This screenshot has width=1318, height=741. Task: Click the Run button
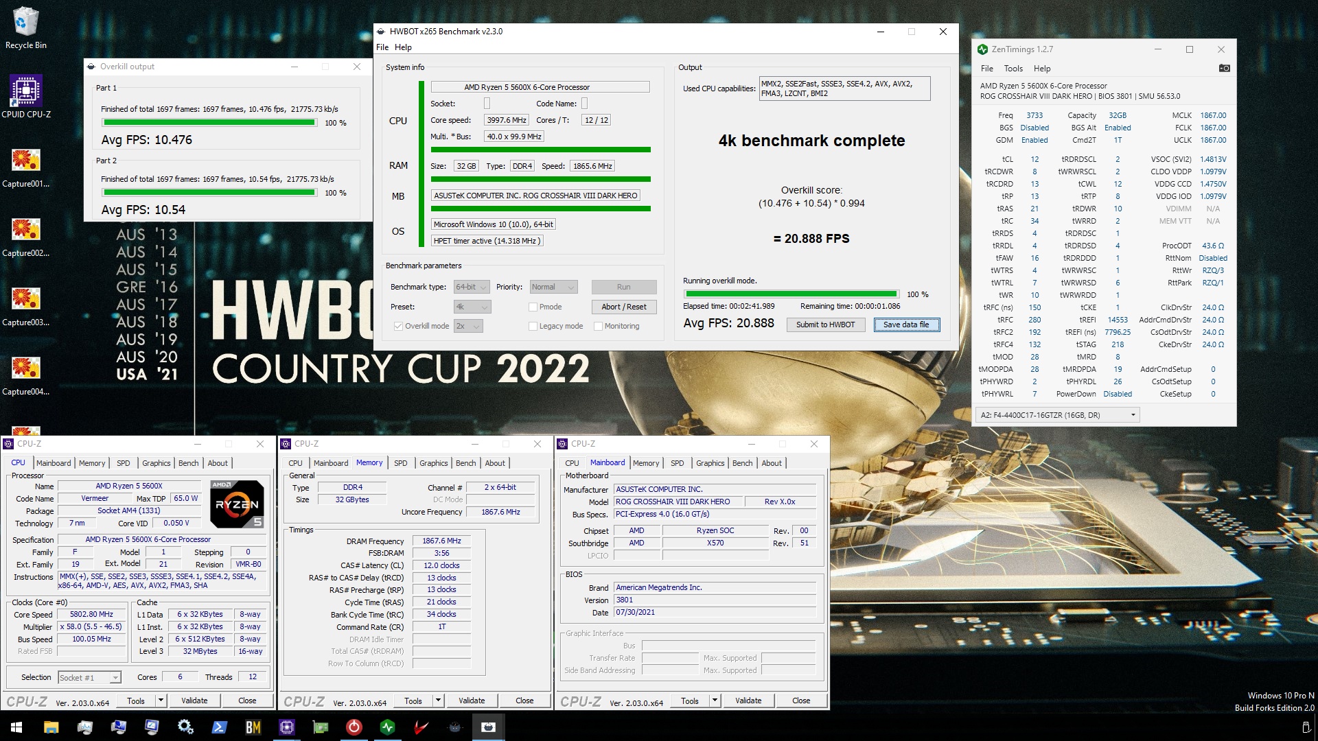(624, 287)
